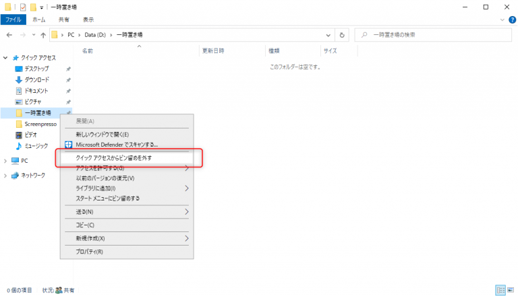The height and width of the screenshot is (296, 518).
Task: Open the View ribbon tab
Action: point(88,20)
